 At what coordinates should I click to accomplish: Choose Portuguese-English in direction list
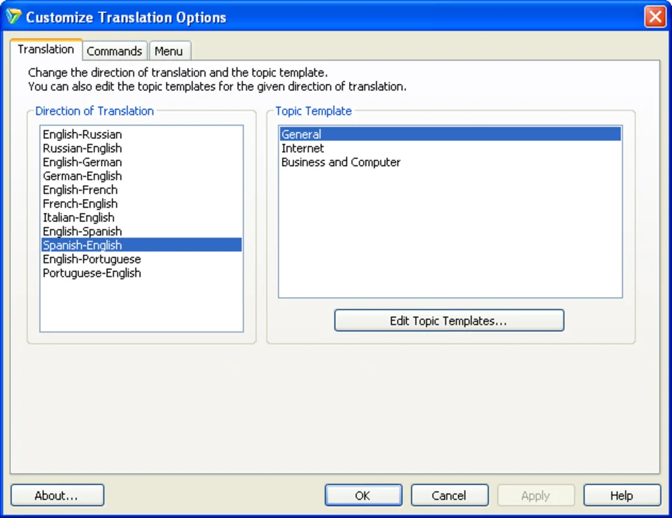(141, 273)
